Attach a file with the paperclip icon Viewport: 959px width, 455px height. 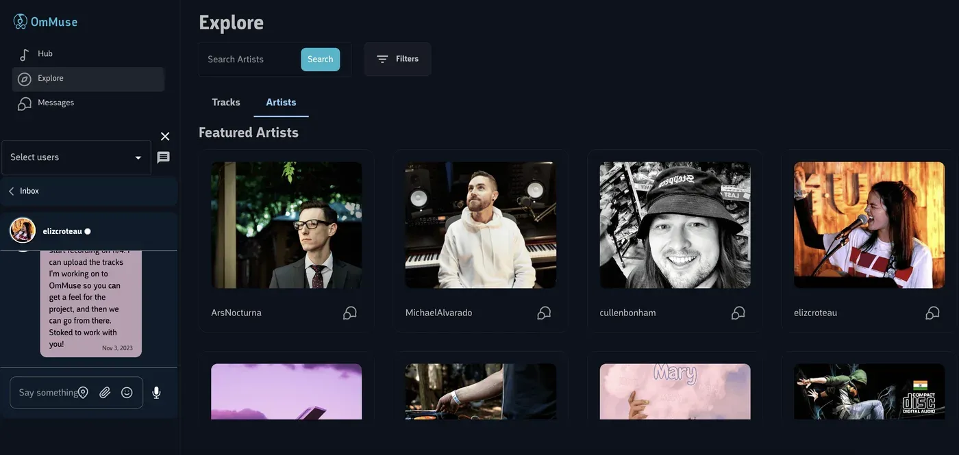105,393
